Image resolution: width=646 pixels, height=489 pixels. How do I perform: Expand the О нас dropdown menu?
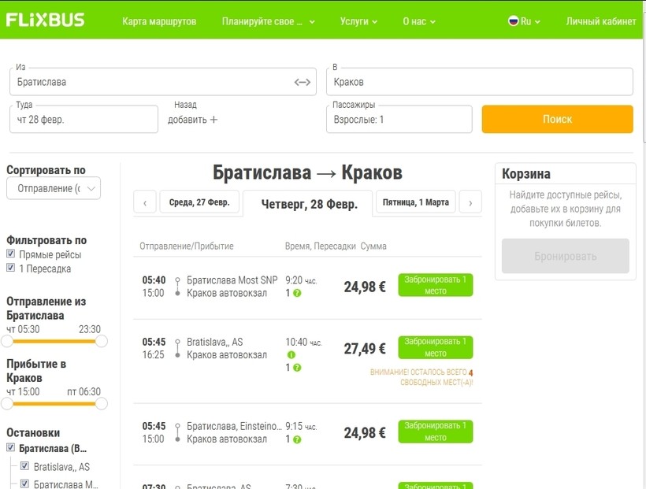tap(419, 21)
